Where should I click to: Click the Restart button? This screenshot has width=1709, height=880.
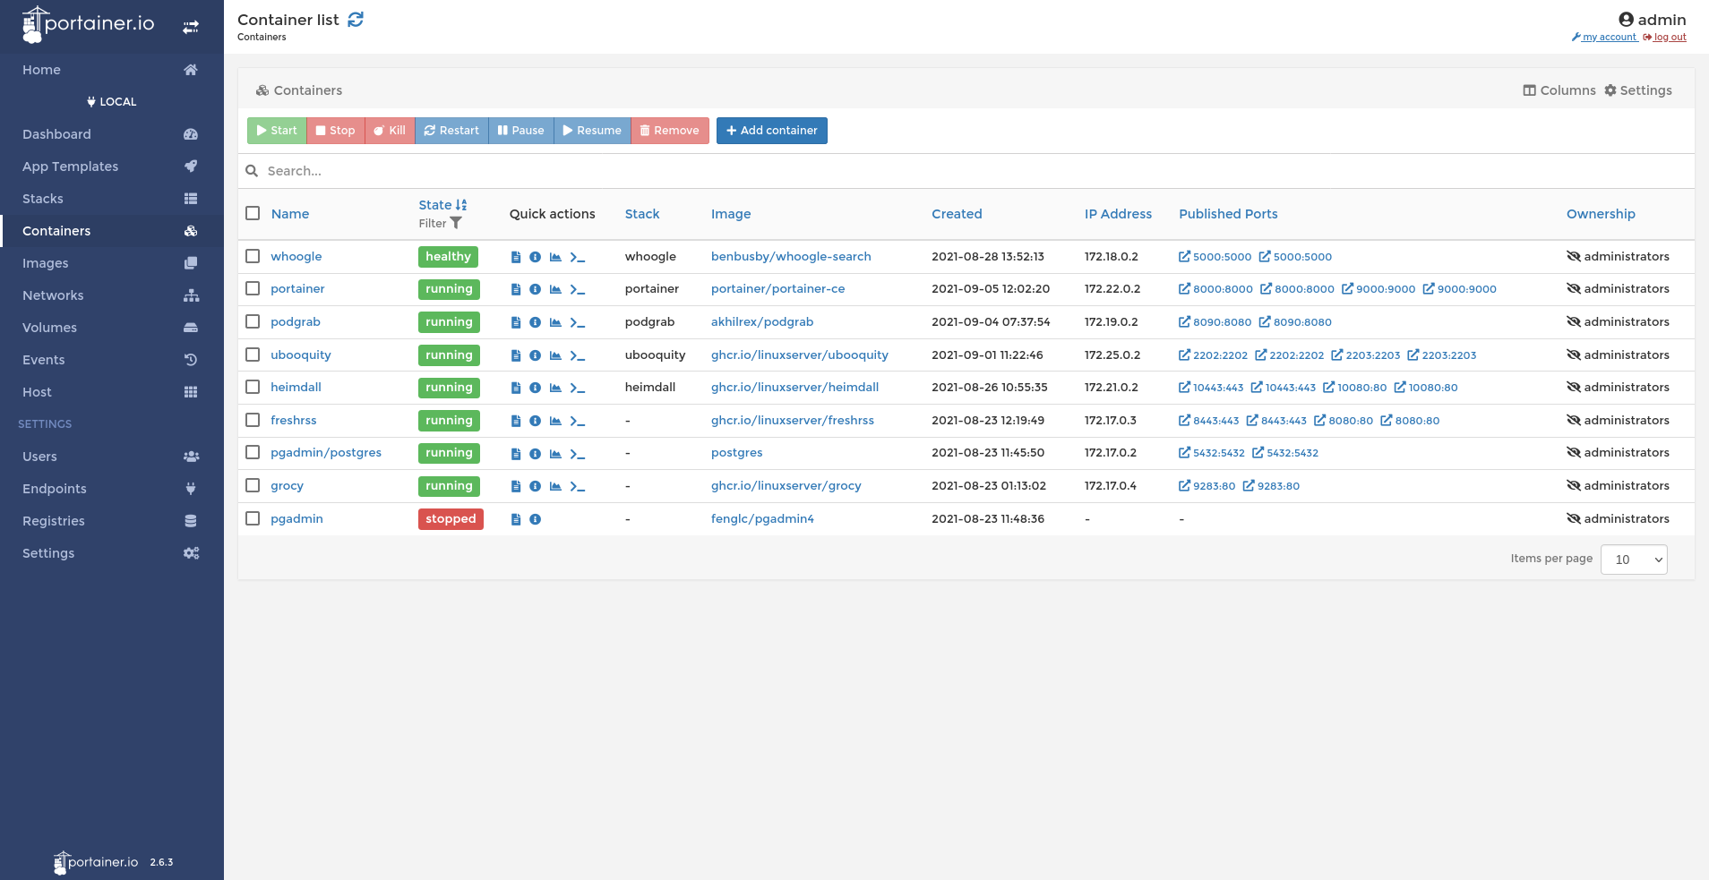click(x=451, y=131)
